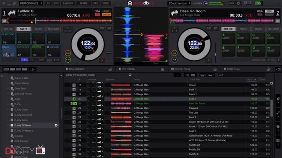Trigger the FILTER LFO 4/1 pad
Screen dimensions: 282x158
pyautogui.click(x=23, y=51)
